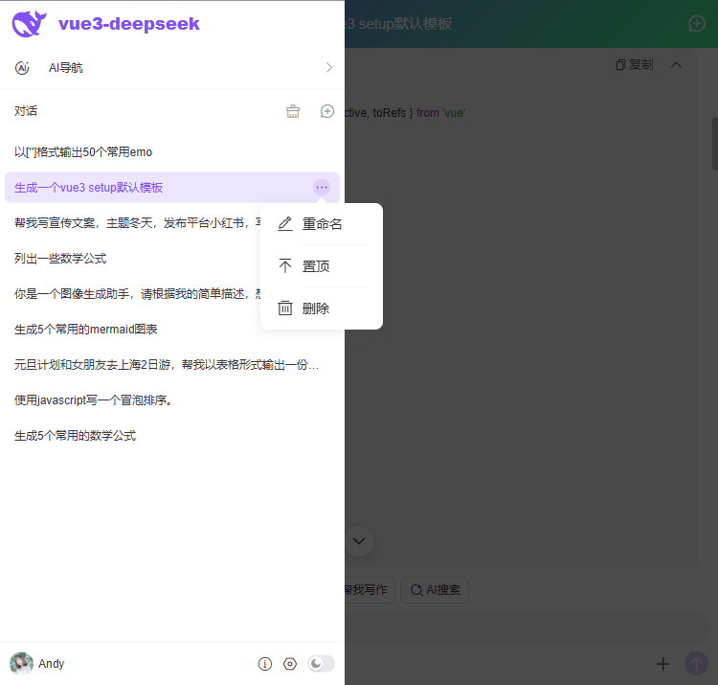Click the vue3-deepseek title text
Viewport: 718px width, 685px height.
point(129,23)
